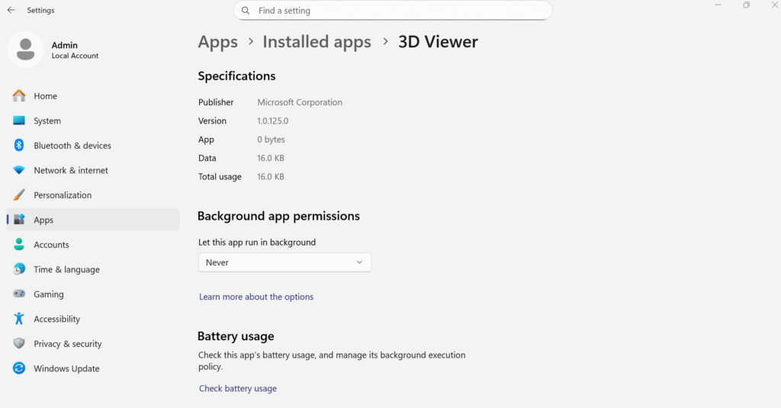The image size is (781, 408).
Task: Click the System monitor icon
Action: [19, 120]
